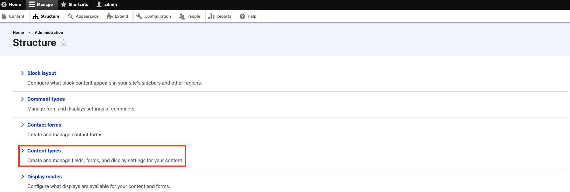Viewport: 570px width, 192px height.
Task: Open the Block layout link
Action: pyautogui.click(x=42, y=73)
